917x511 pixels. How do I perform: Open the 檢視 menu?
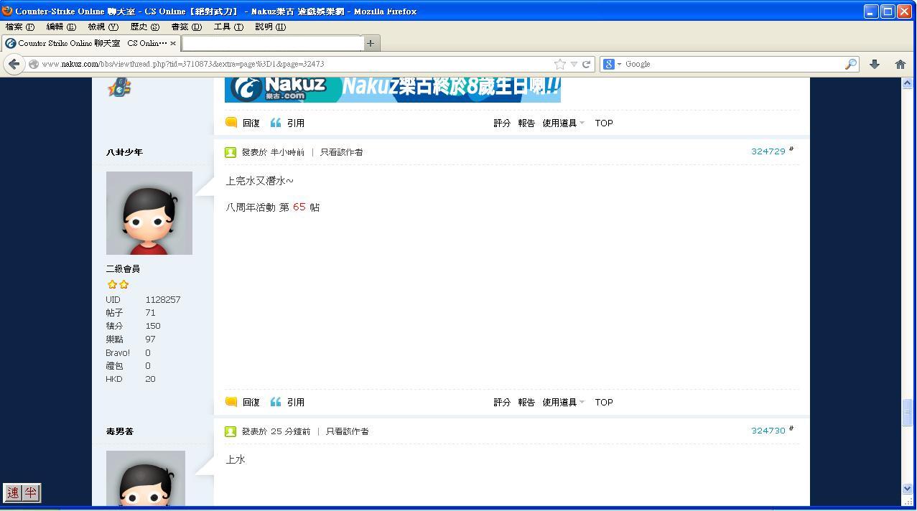[x=103, y=27]
